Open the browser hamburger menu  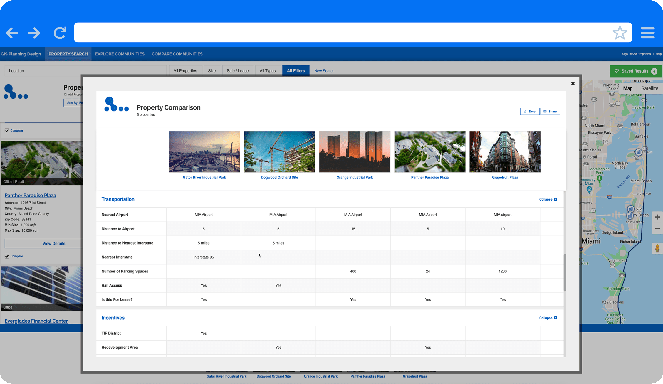647,33
